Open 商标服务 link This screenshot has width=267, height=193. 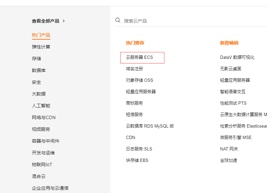(x=135, y=103)
